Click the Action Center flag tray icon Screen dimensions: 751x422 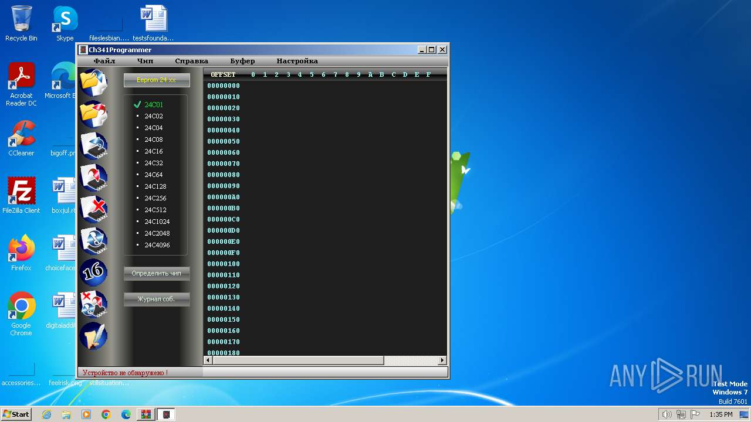click(695, 414)
